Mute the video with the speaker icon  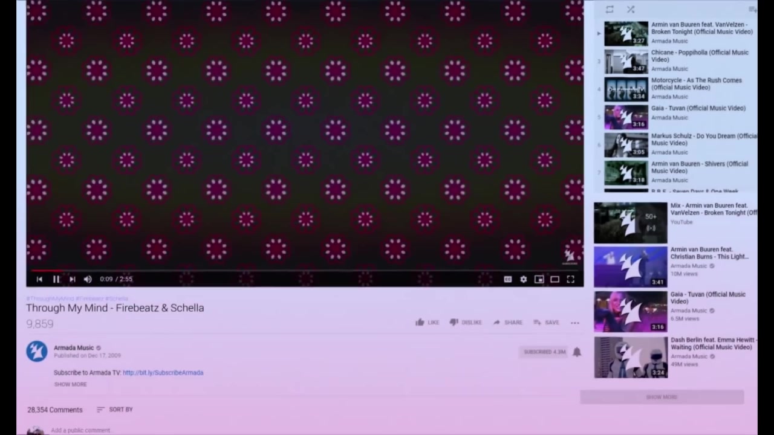click(88, 279)
